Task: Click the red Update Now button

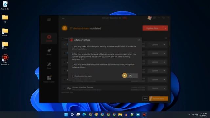Action: point(153,28)
